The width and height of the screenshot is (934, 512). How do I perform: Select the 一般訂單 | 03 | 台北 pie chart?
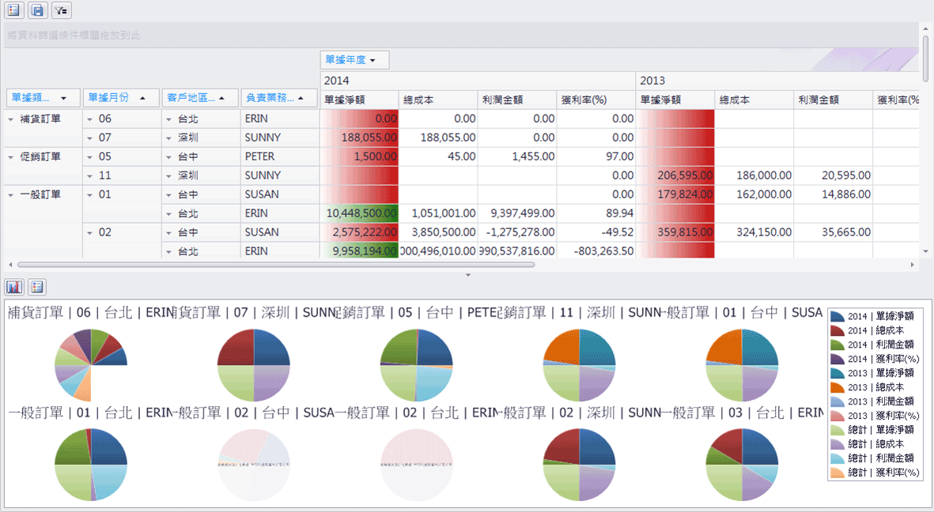click(x=742, y=465)
